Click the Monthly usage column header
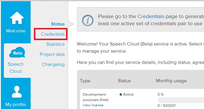This screenshot has width=204, height=109. coord(171,81)
